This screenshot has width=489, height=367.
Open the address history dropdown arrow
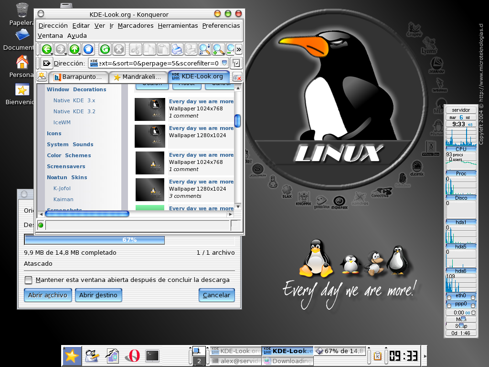coord(224,63)
